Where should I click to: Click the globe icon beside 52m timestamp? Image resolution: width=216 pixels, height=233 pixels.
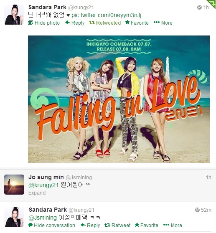(197, 210)
